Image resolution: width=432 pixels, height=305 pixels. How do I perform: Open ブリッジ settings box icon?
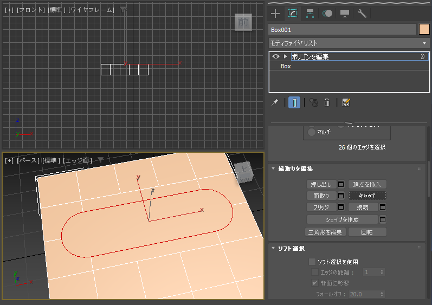341,207
